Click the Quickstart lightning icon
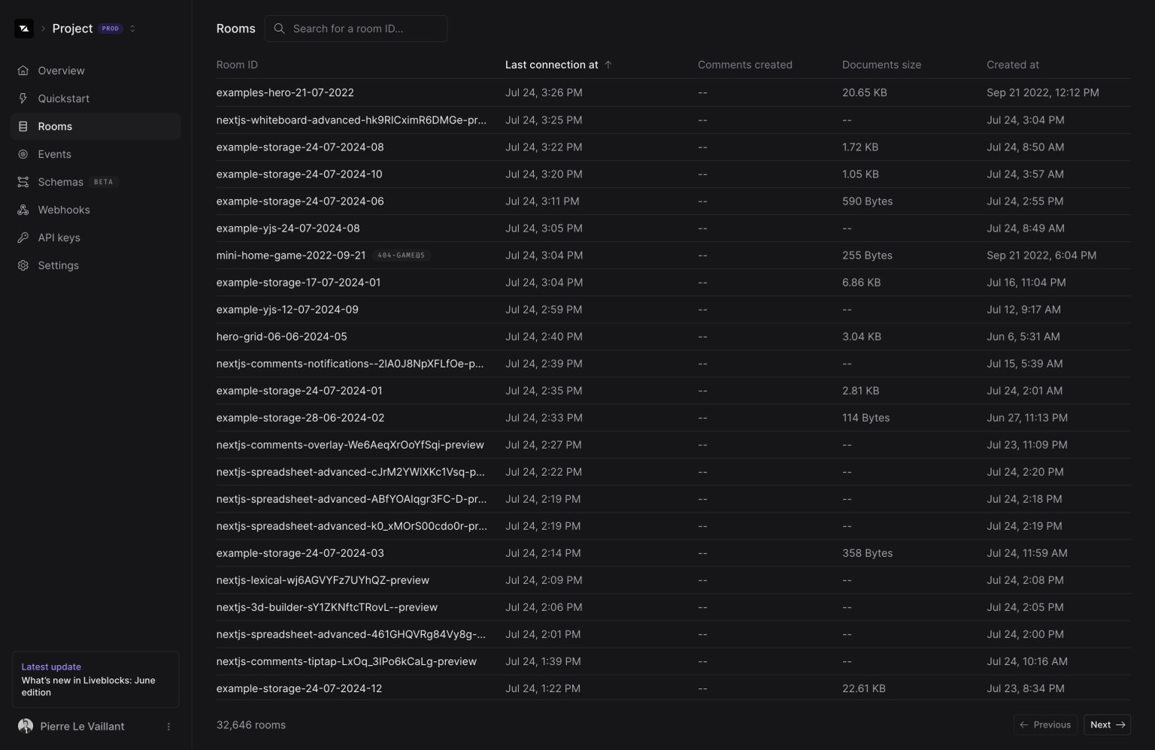The height and width of the screenshot is (750, 1155). [23, 98]
